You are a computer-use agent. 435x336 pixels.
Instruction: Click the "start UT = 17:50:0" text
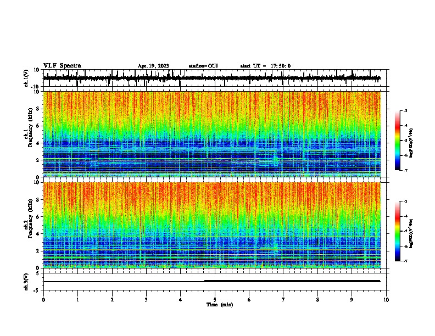click(x=265, y=66)
